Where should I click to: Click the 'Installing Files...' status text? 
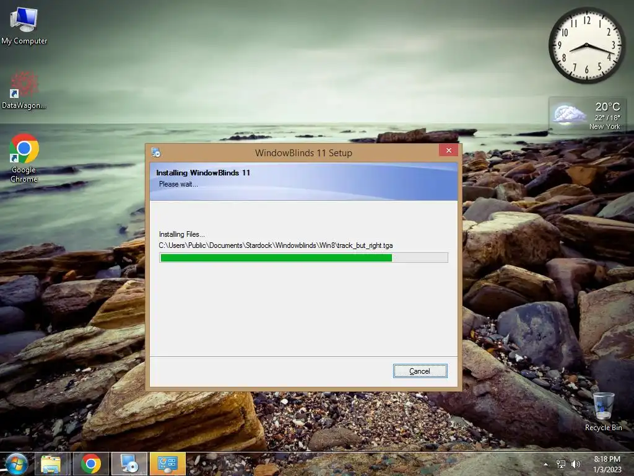(x=181, y=234)
